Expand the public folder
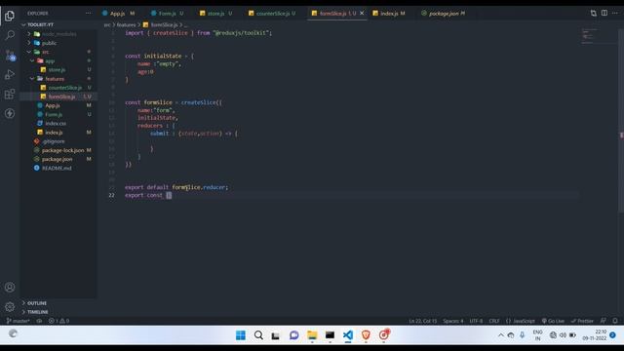Viewport: 624px width, 351px height. pos(28,43)
